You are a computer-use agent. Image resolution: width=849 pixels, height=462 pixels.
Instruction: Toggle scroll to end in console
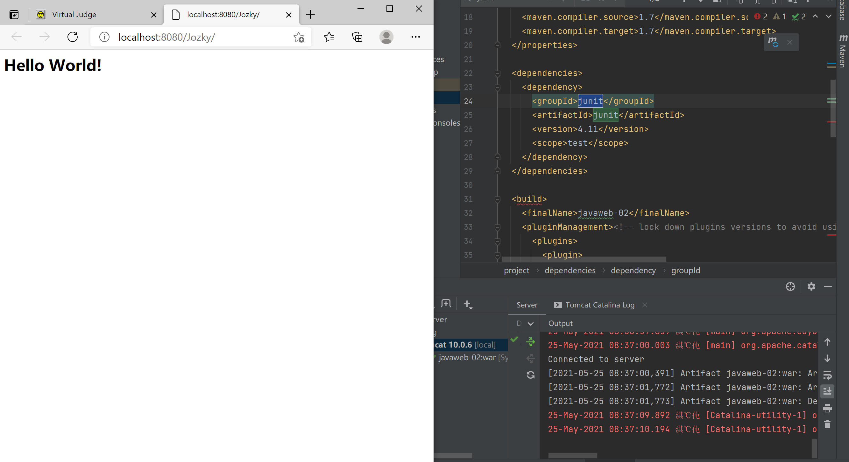coord(827,391)
